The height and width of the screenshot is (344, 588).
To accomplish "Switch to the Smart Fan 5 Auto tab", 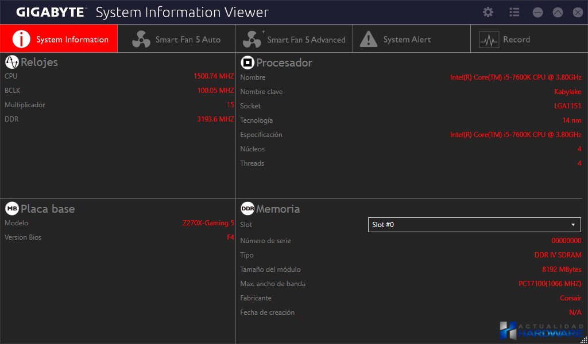I will pyautogui.click(x=188, y=40).
